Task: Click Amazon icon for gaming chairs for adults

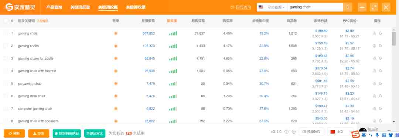Action: [x=374, y=58]
